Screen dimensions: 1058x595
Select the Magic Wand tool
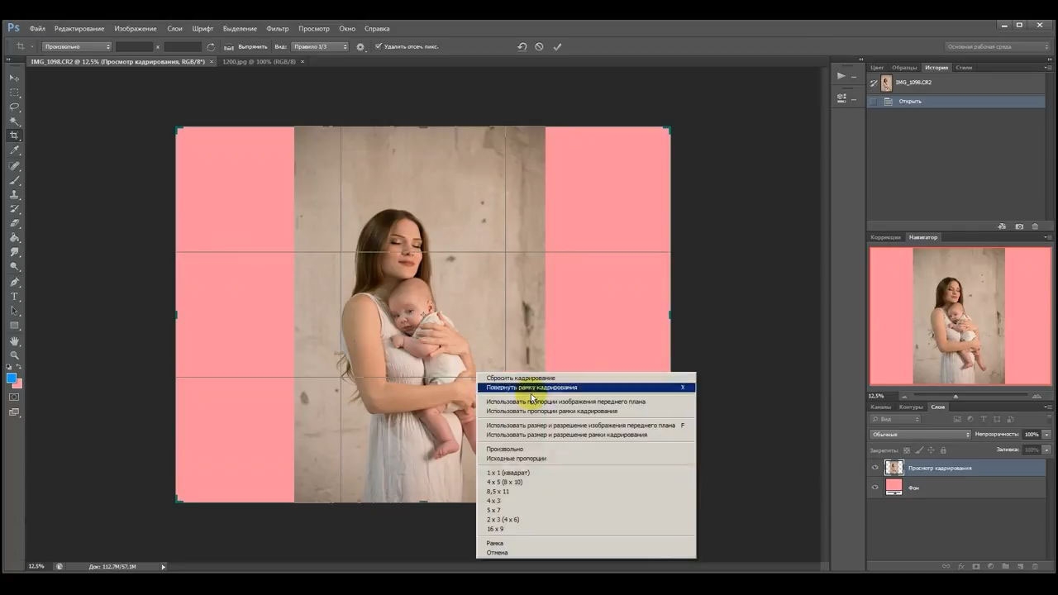click(14, 121)
